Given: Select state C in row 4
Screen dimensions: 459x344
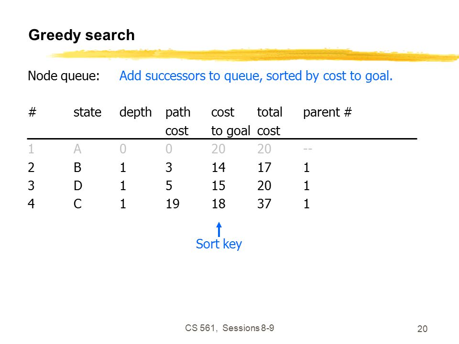Looking at the screenshot, I should 77,204.
